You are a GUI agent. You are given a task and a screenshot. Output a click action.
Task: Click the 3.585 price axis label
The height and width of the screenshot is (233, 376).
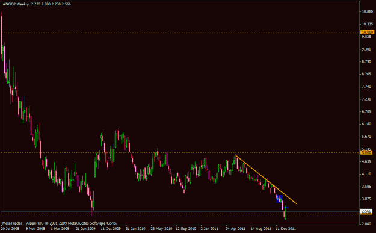point(367,186)
